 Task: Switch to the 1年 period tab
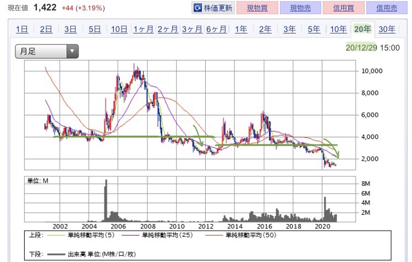pos(241,29)
